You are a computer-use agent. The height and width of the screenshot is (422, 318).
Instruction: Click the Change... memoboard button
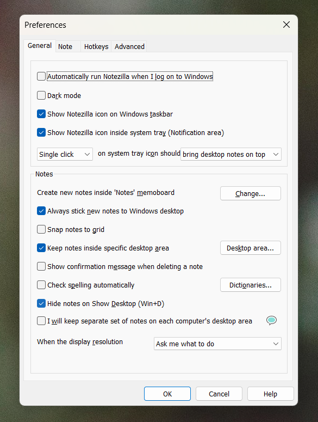pos(250,193)
